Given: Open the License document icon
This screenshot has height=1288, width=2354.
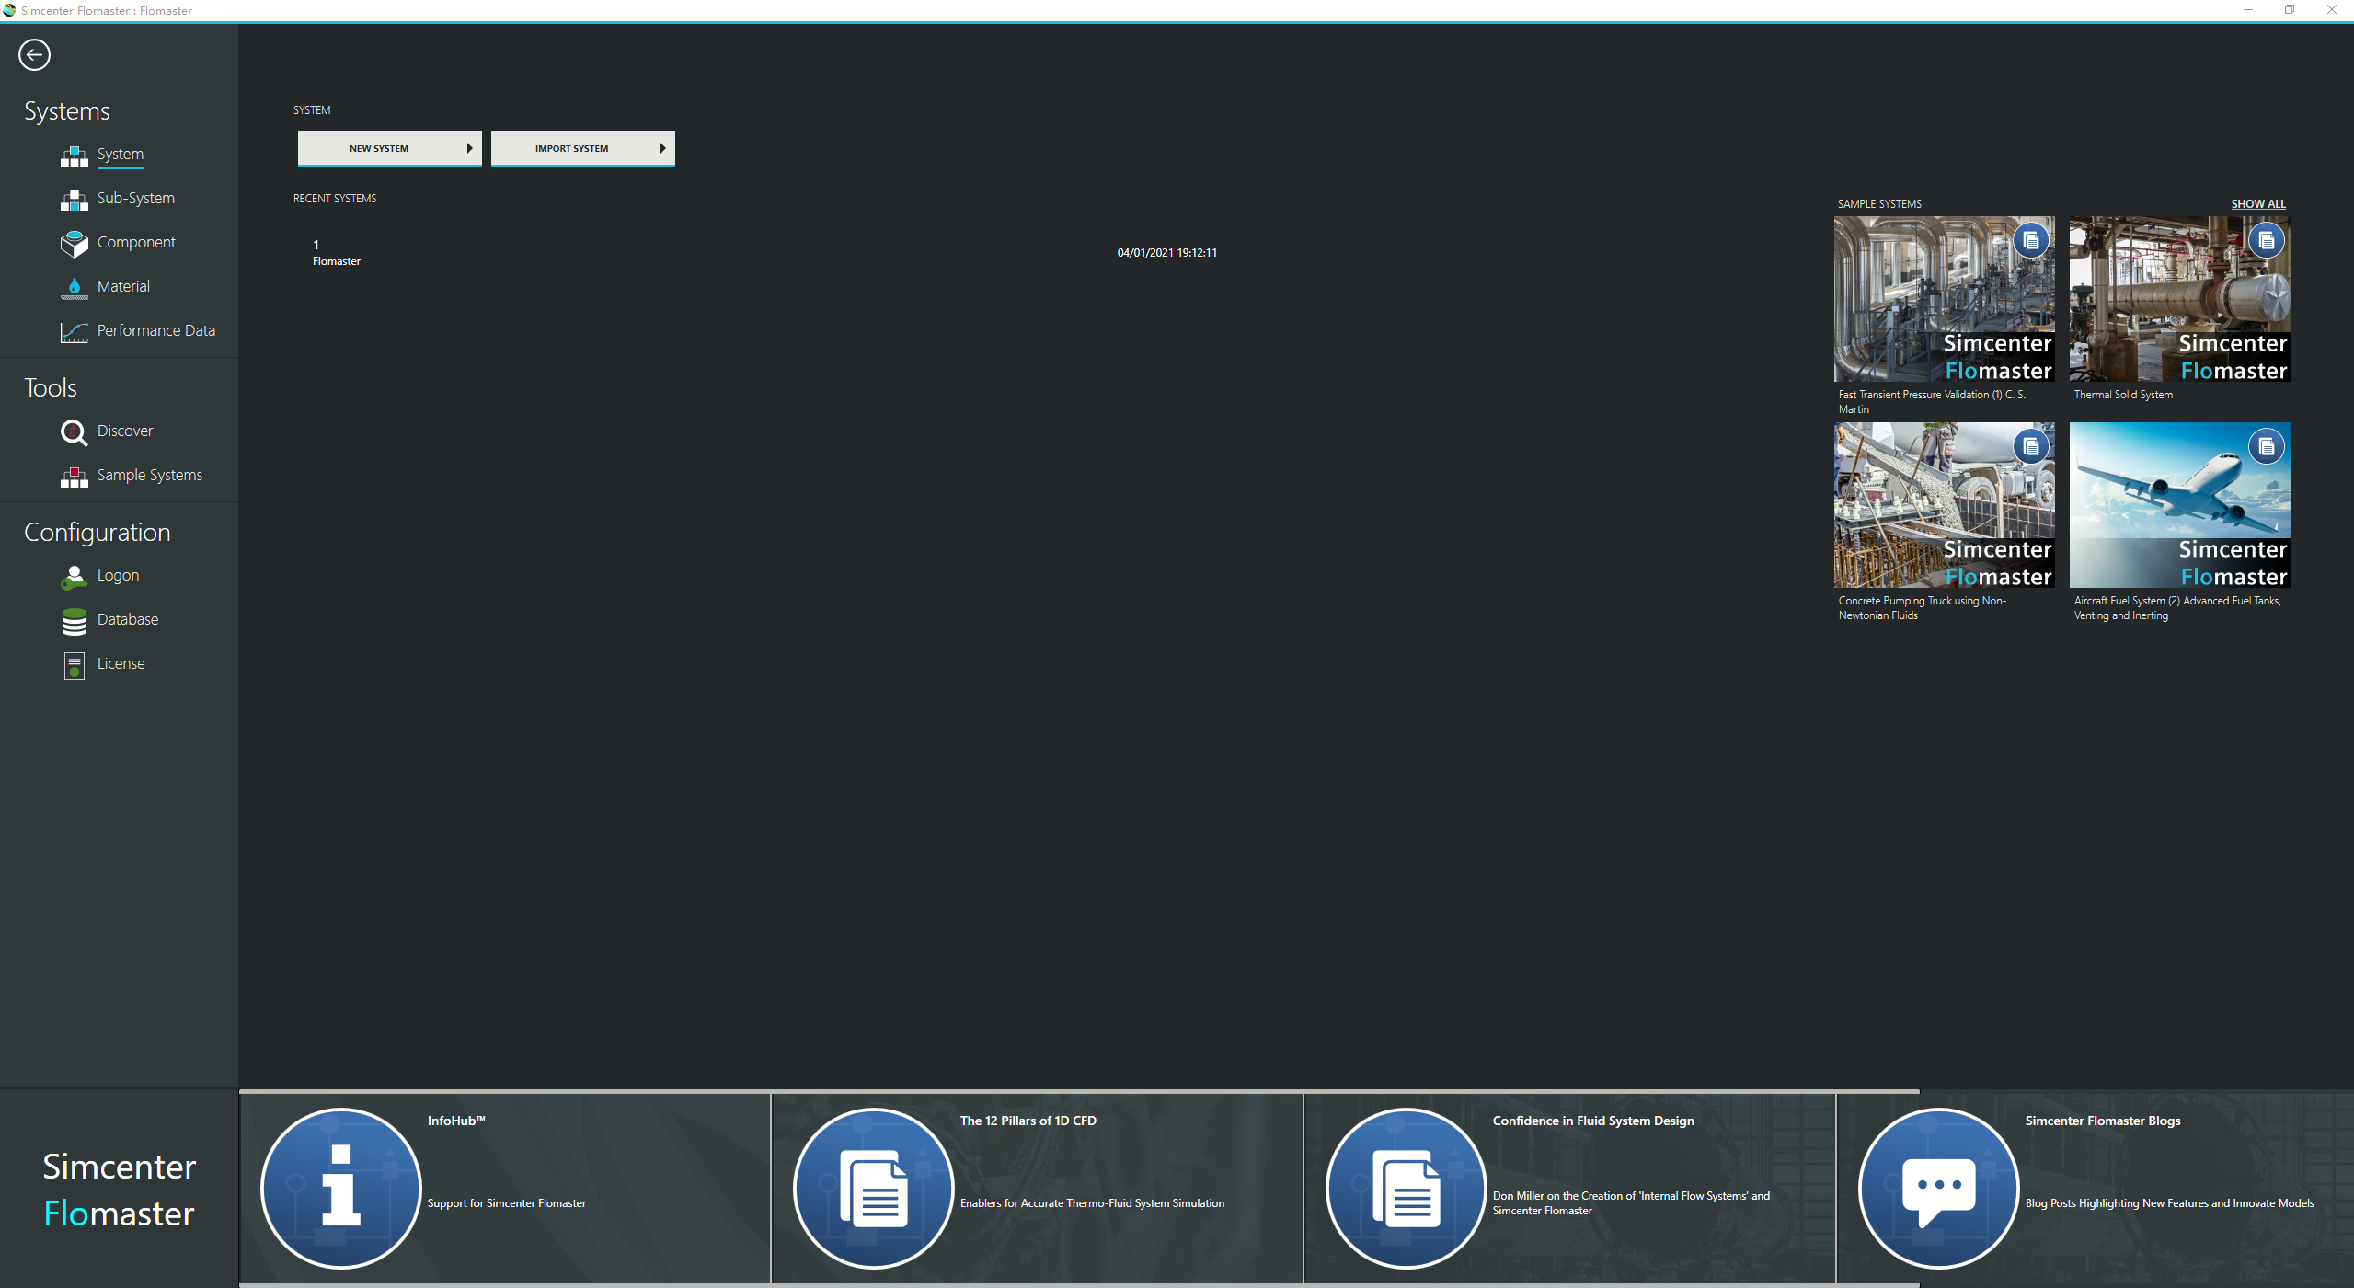Looking at the screenshot, I should (x=74, y=665).
